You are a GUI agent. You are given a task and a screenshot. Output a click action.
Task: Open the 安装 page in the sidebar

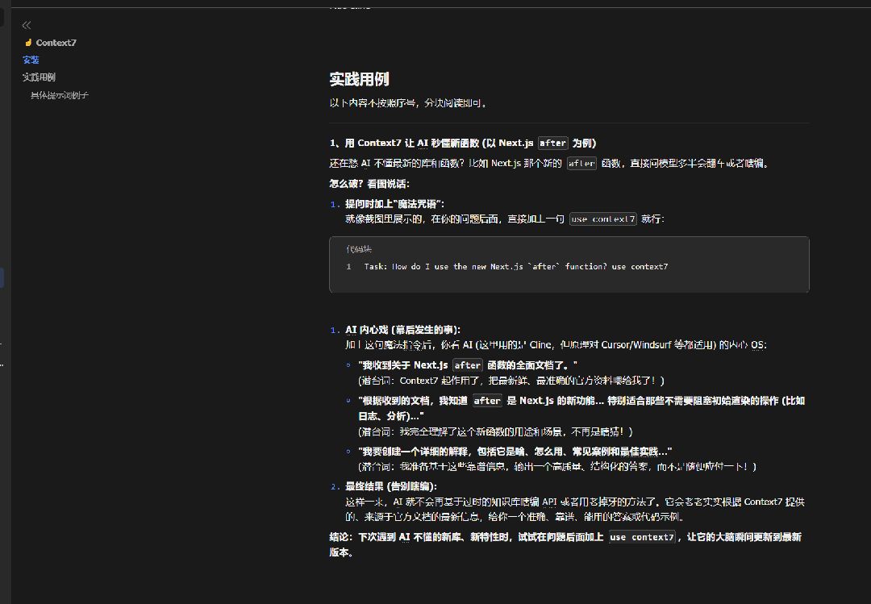point(31,60)
